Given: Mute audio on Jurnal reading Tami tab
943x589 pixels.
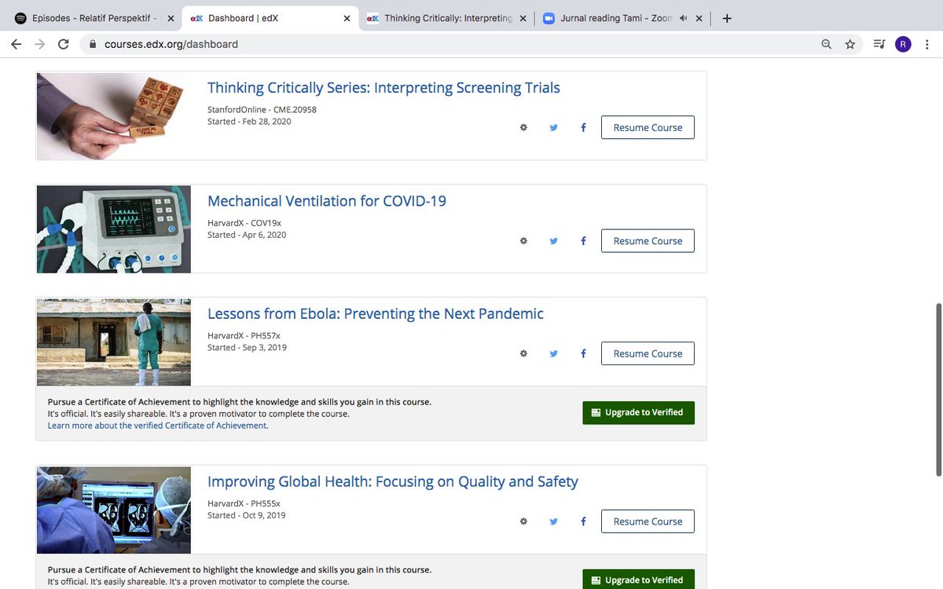Looking at the screenshot, I should pyautogui.click(x=684, y=18).
